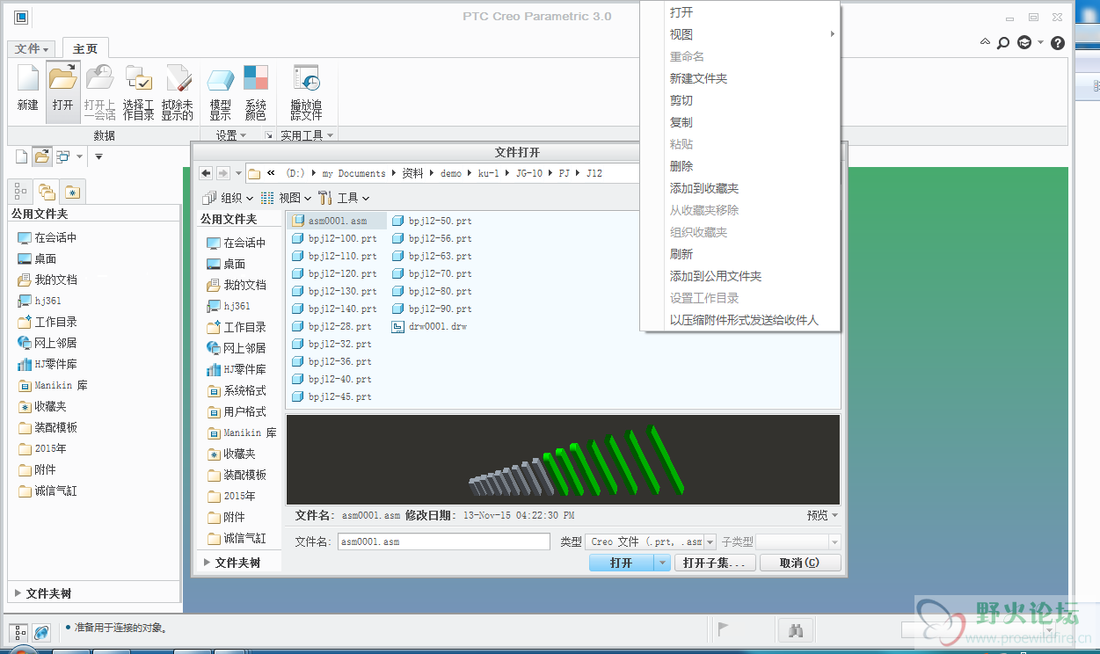
Task: Open 用户格式 folder in the dialog sidebar
Action: pyautogui.click(x=236, y=411)
